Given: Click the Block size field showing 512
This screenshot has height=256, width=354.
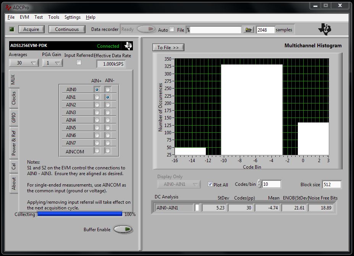Looking at the screenshot, I should (331, 185).
